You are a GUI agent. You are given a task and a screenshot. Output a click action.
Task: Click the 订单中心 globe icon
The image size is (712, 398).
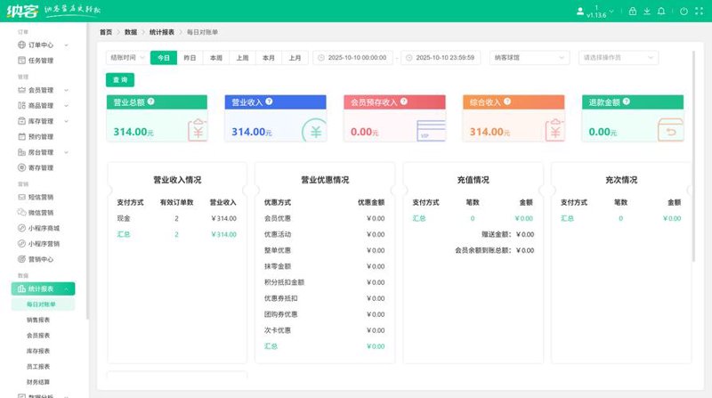[x=21, y=45]
